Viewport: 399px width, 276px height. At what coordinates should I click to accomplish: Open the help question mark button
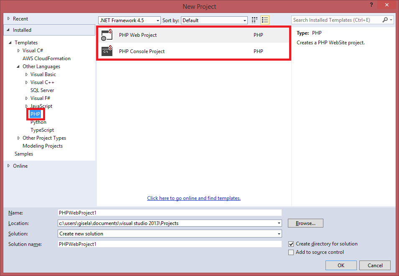(x=371, y=5)
